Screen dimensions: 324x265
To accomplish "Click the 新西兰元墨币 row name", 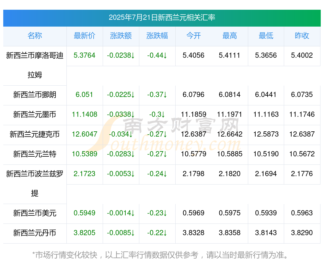I will tap(35, 114).
